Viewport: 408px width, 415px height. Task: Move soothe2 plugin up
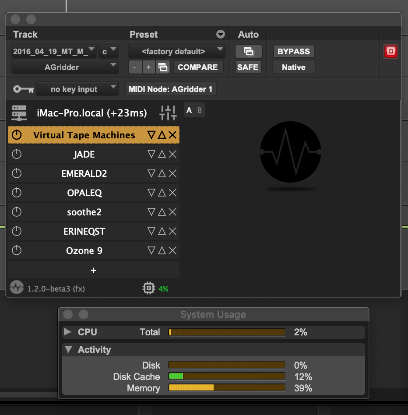coord(162,212)
